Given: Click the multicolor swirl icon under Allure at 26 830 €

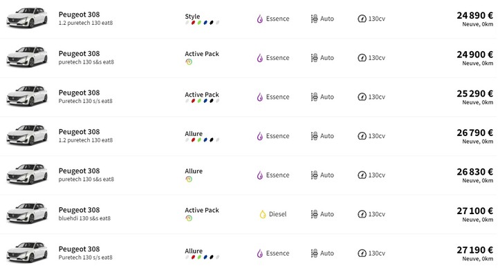Looking at the screenshot, I should (x=189, y=179).
